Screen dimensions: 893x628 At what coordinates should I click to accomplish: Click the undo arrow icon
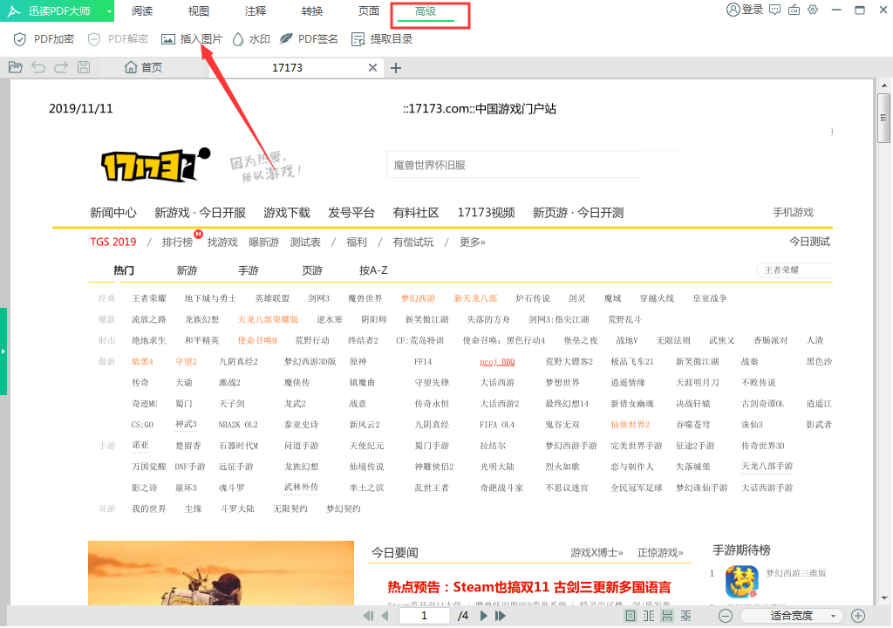(x=37, y=66)
